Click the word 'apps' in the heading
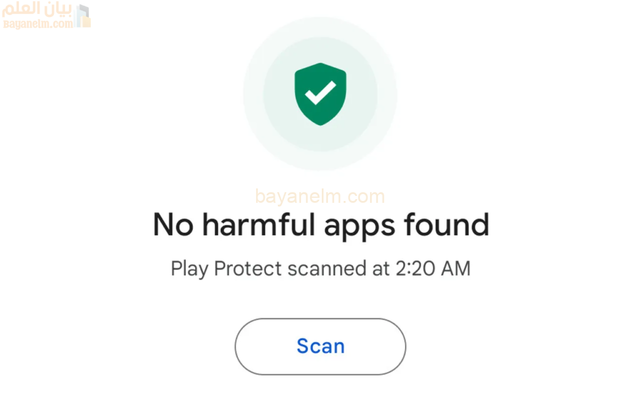The image size is (641, 395). click(359, 227)
